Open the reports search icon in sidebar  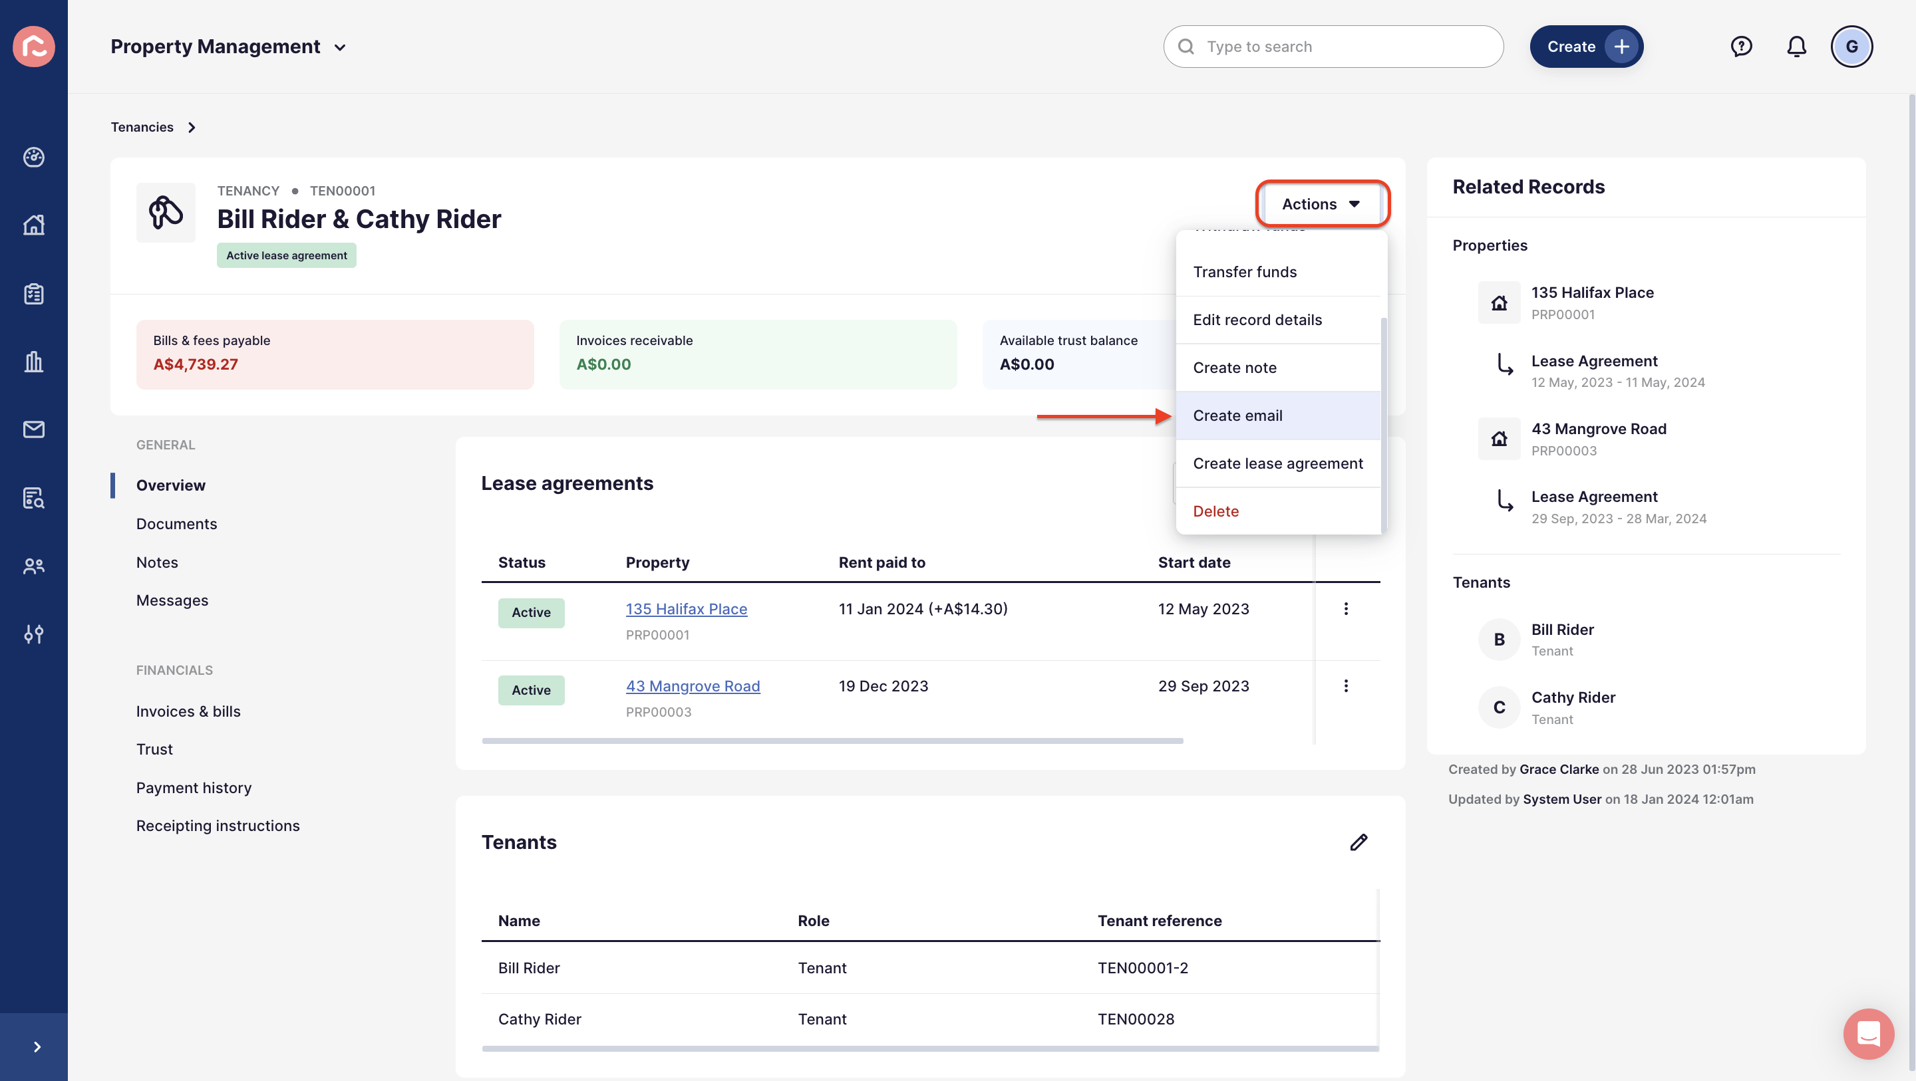click(x=33, y=497)
